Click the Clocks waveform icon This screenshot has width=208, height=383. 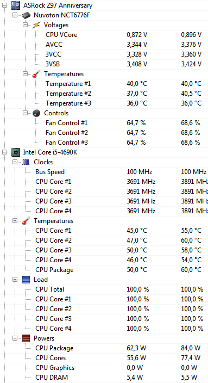tap(26, 162)
